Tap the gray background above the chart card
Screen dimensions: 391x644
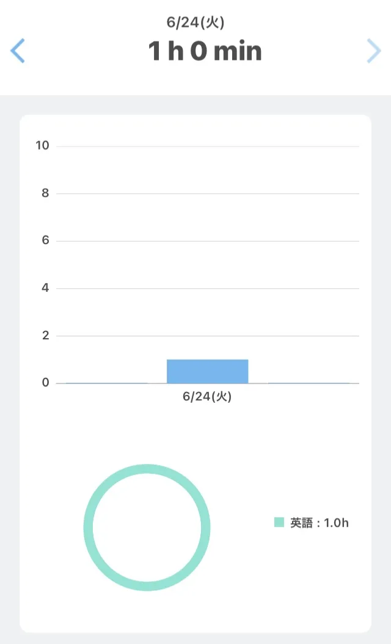click(x=195, y=104)
